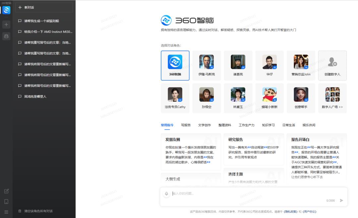Open the 创建数字人 card

point(332,65)
